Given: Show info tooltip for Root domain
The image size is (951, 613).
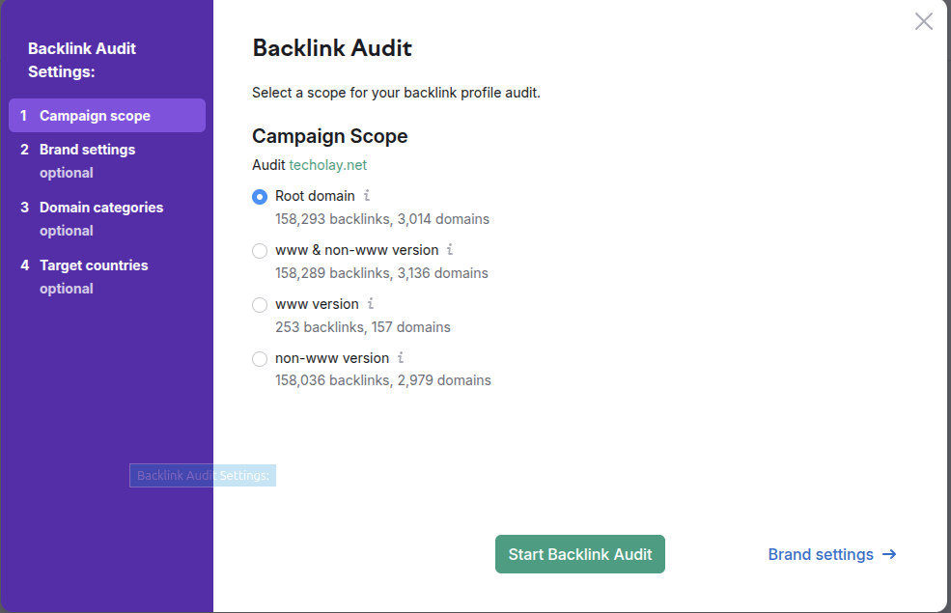Looking at the screenshot, I should [366, 195].
